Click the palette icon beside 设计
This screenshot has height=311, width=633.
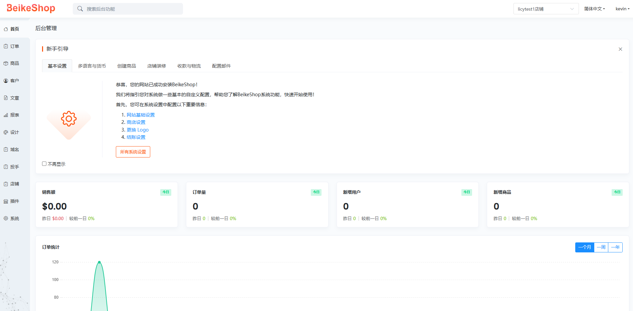[6, 132]
